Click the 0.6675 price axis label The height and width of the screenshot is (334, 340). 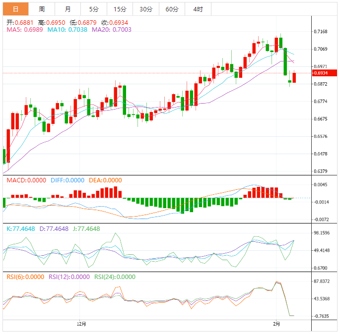[x=321, y=119]
